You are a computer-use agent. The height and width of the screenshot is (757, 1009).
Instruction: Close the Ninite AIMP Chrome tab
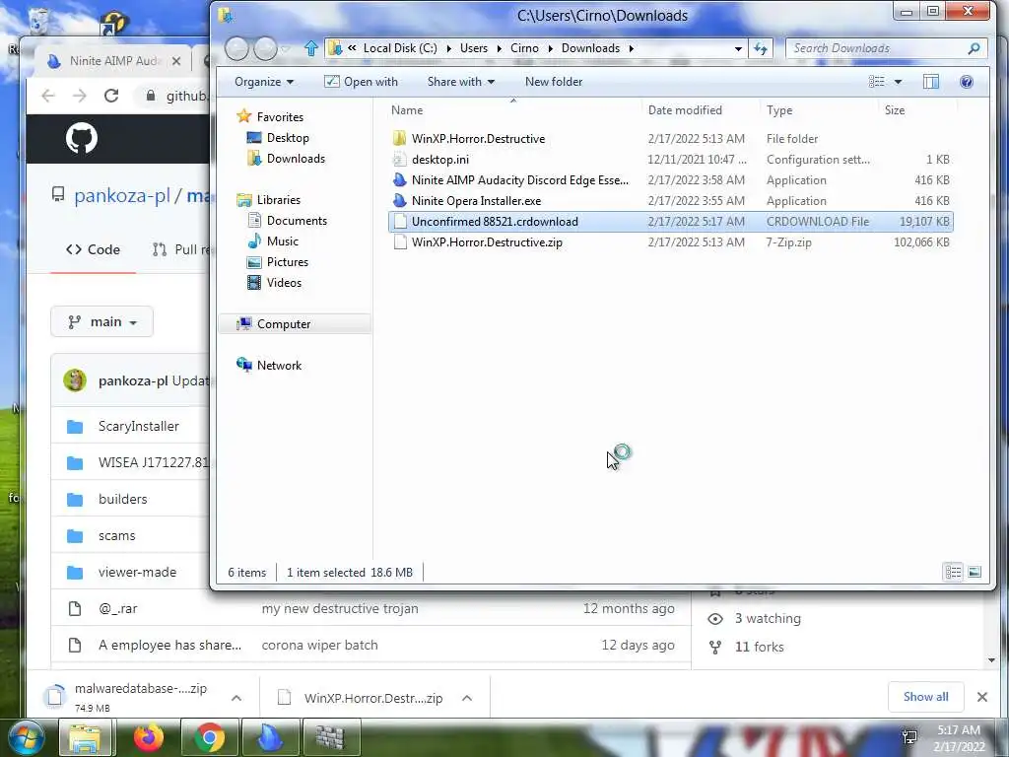point(176,61)
